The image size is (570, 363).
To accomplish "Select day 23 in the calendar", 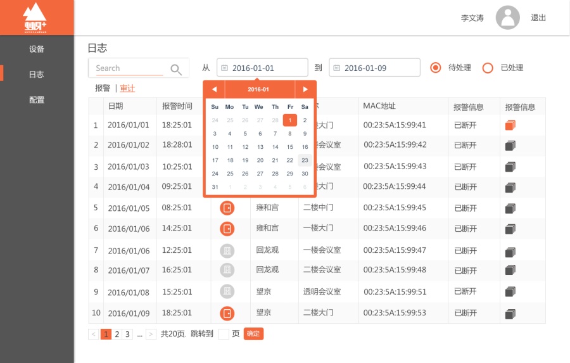I will 305,160.
